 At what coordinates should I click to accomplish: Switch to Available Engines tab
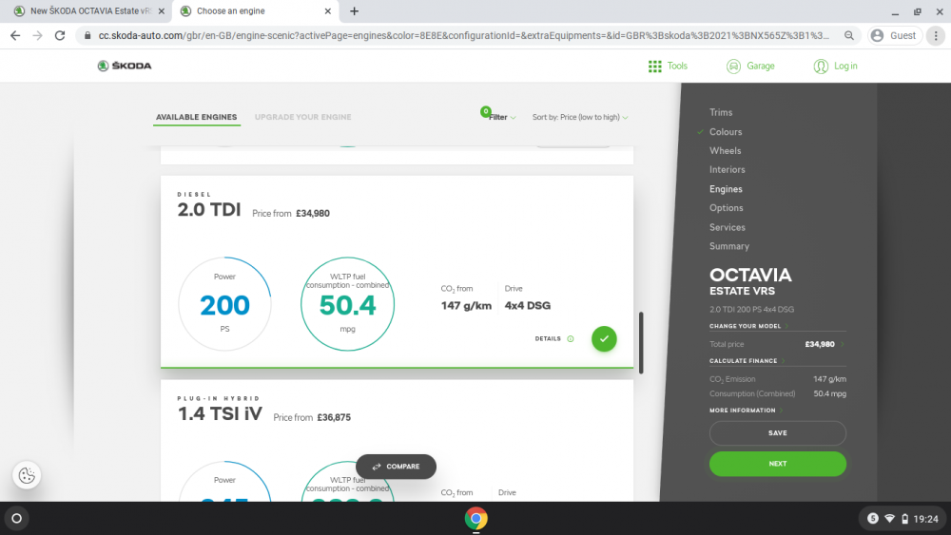pyautogui.click(x=197, y=117)
